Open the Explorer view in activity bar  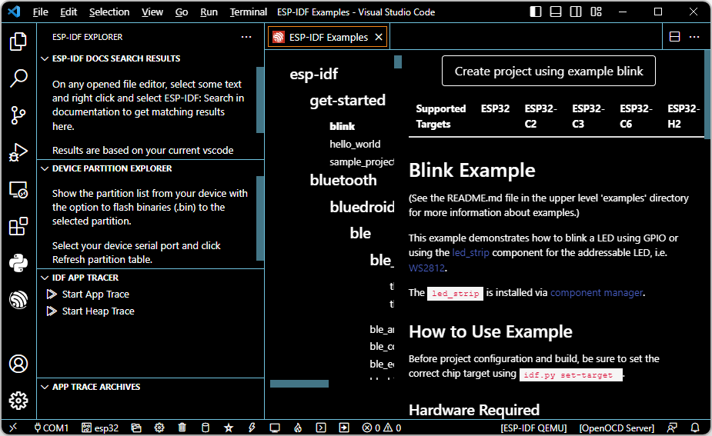click(x=18, y=42)
